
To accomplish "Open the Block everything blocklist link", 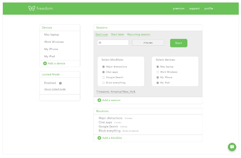I will tap(109, 131).
